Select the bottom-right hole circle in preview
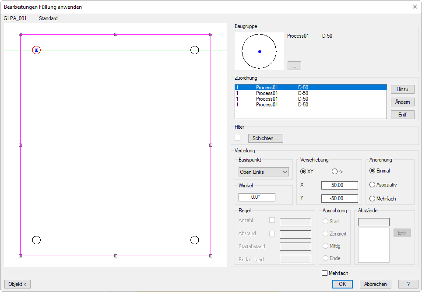Image resolution: width=422 pixels, height=292 pixels. (x=195, y=240)
